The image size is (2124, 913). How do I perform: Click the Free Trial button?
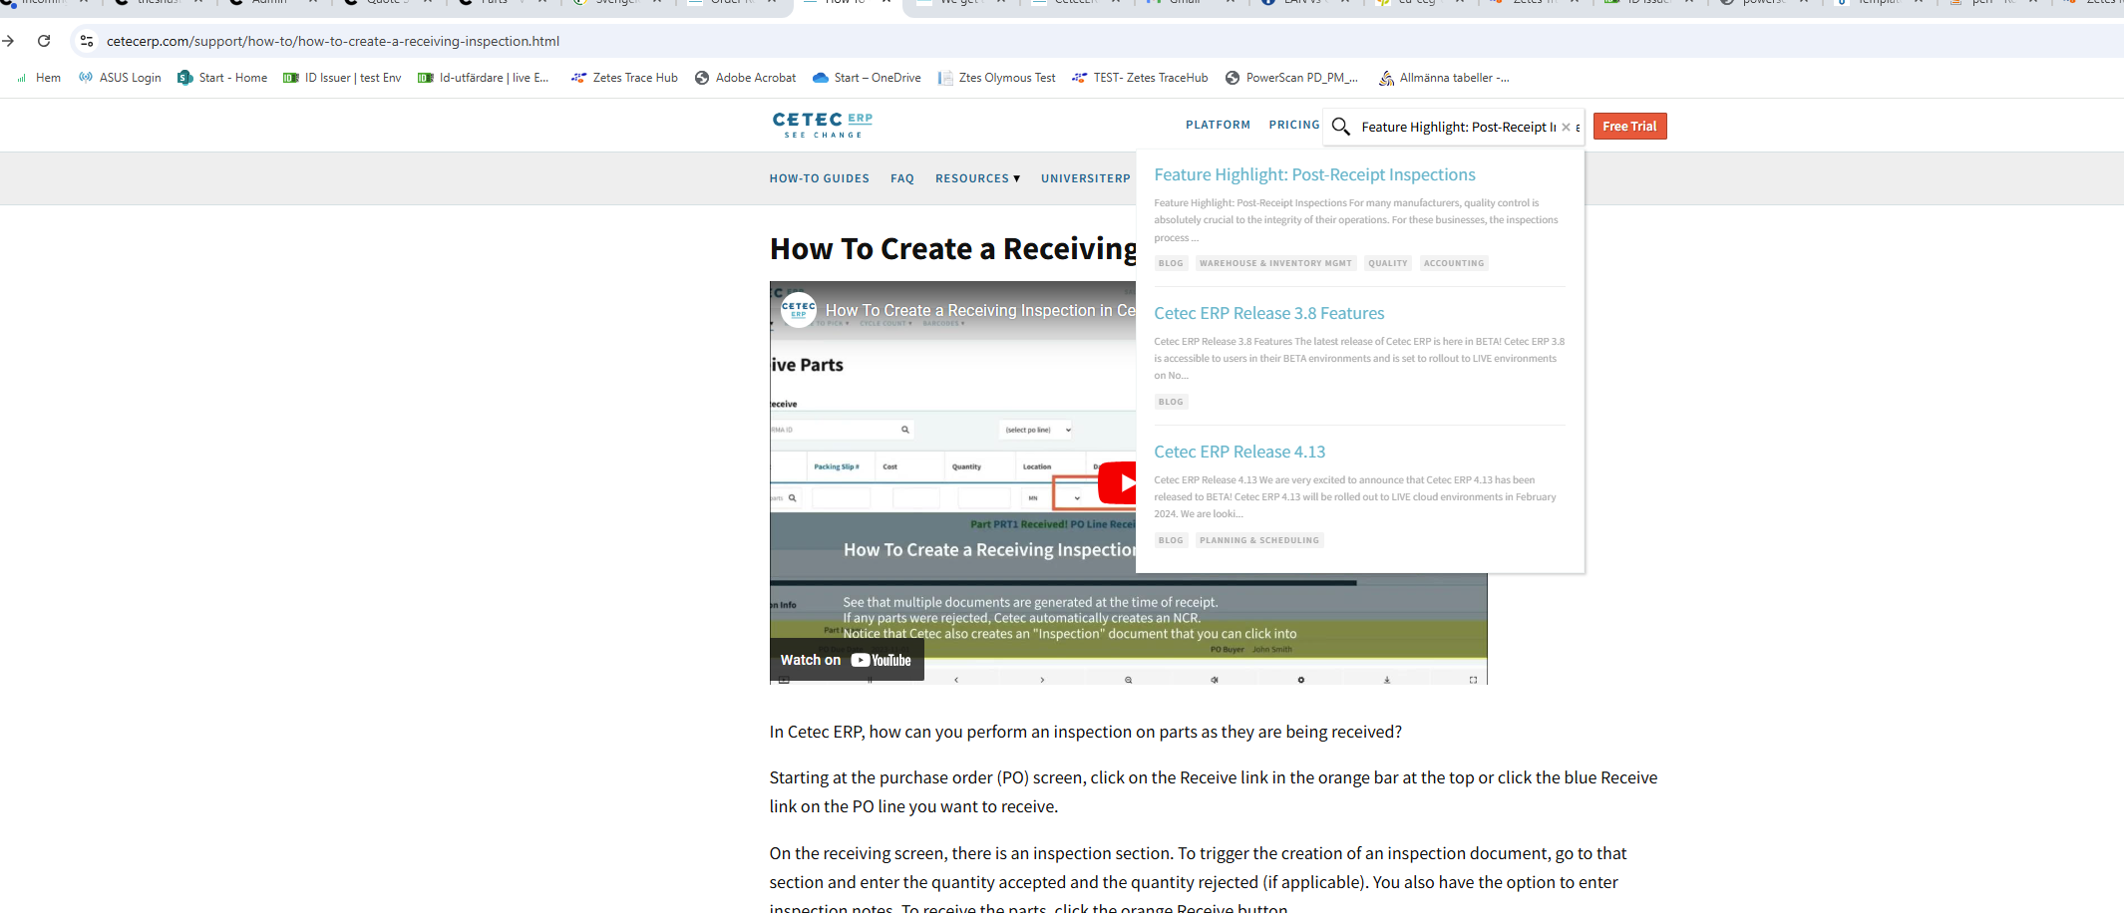click(1629, 127)
